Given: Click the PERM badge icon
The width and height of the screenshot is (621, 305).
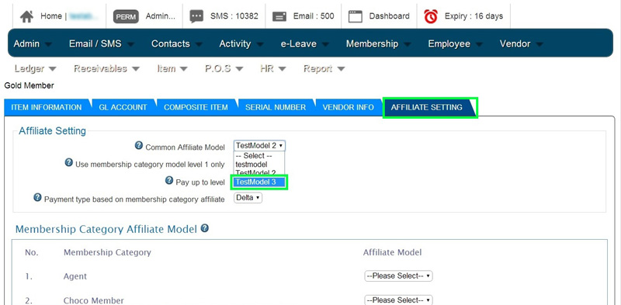Looking at the screenshot, I should coord(126,16).
